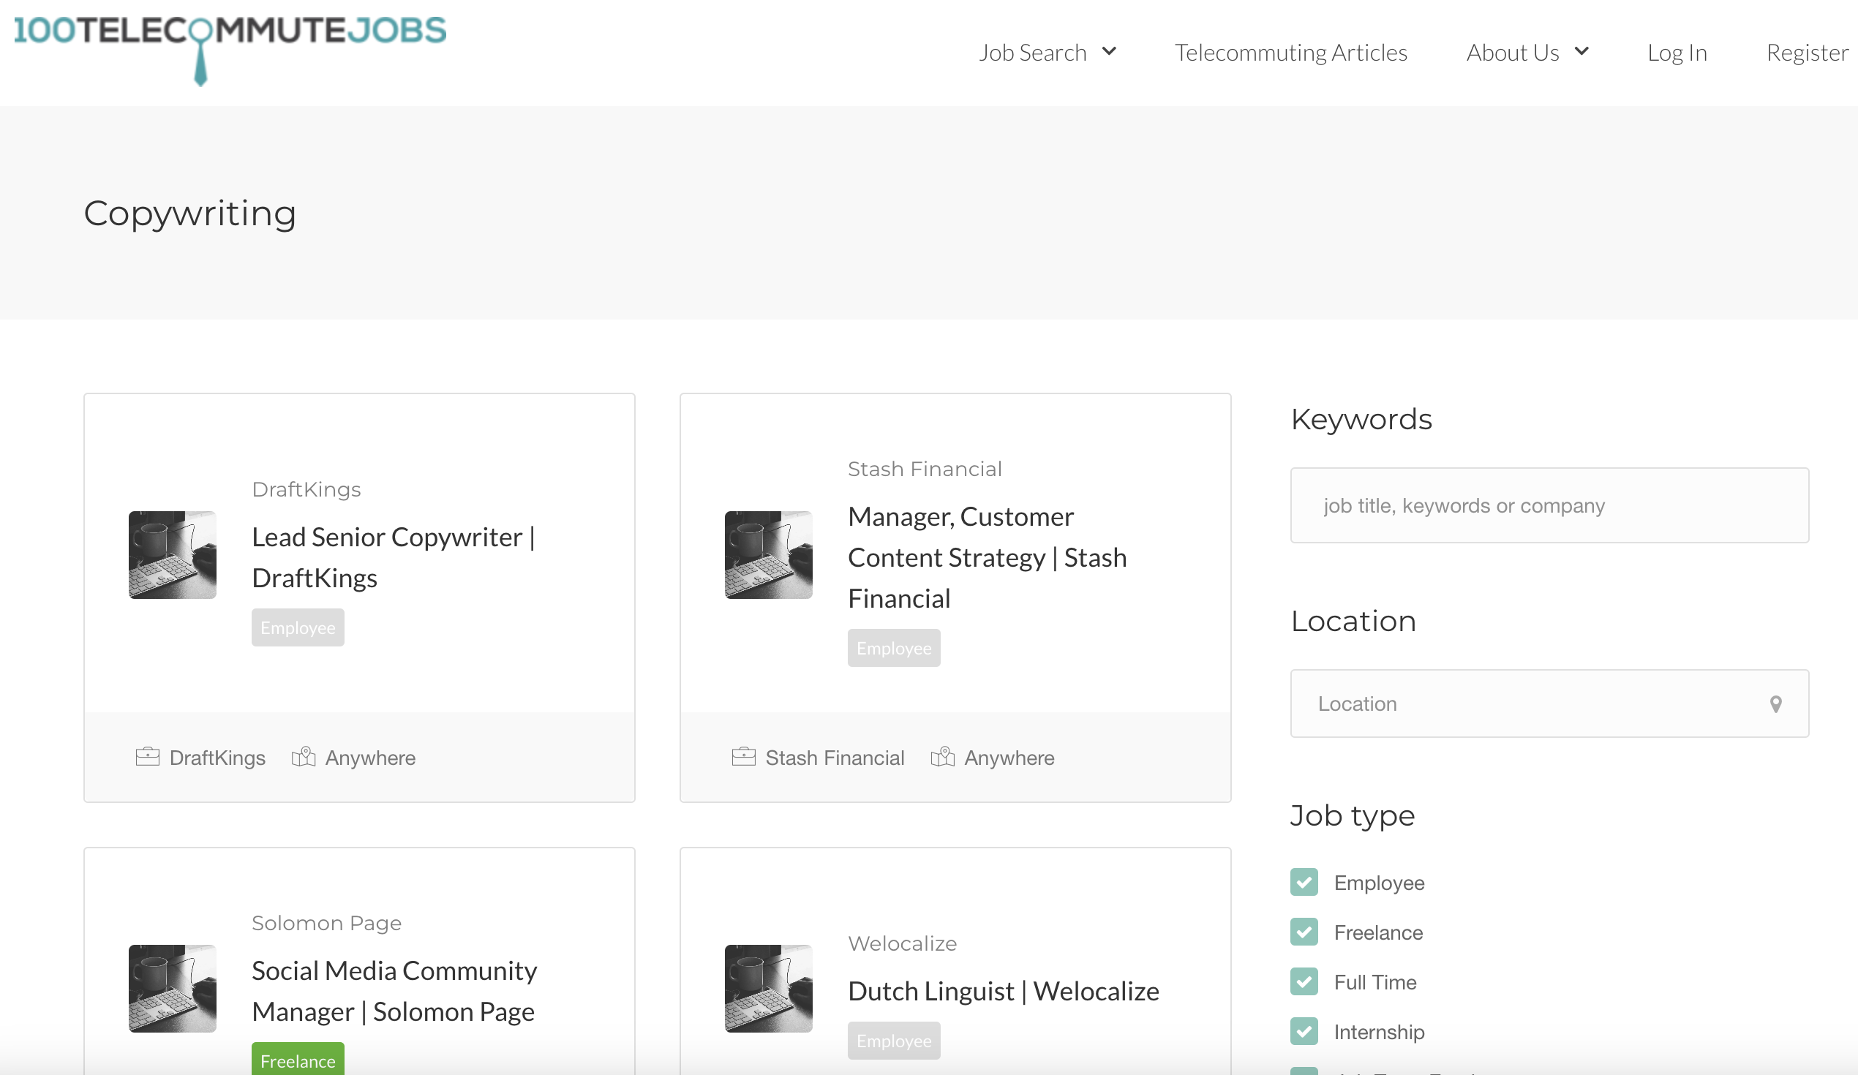Click the briefcase icon beside DraftKings

click(x=148, y=756)
